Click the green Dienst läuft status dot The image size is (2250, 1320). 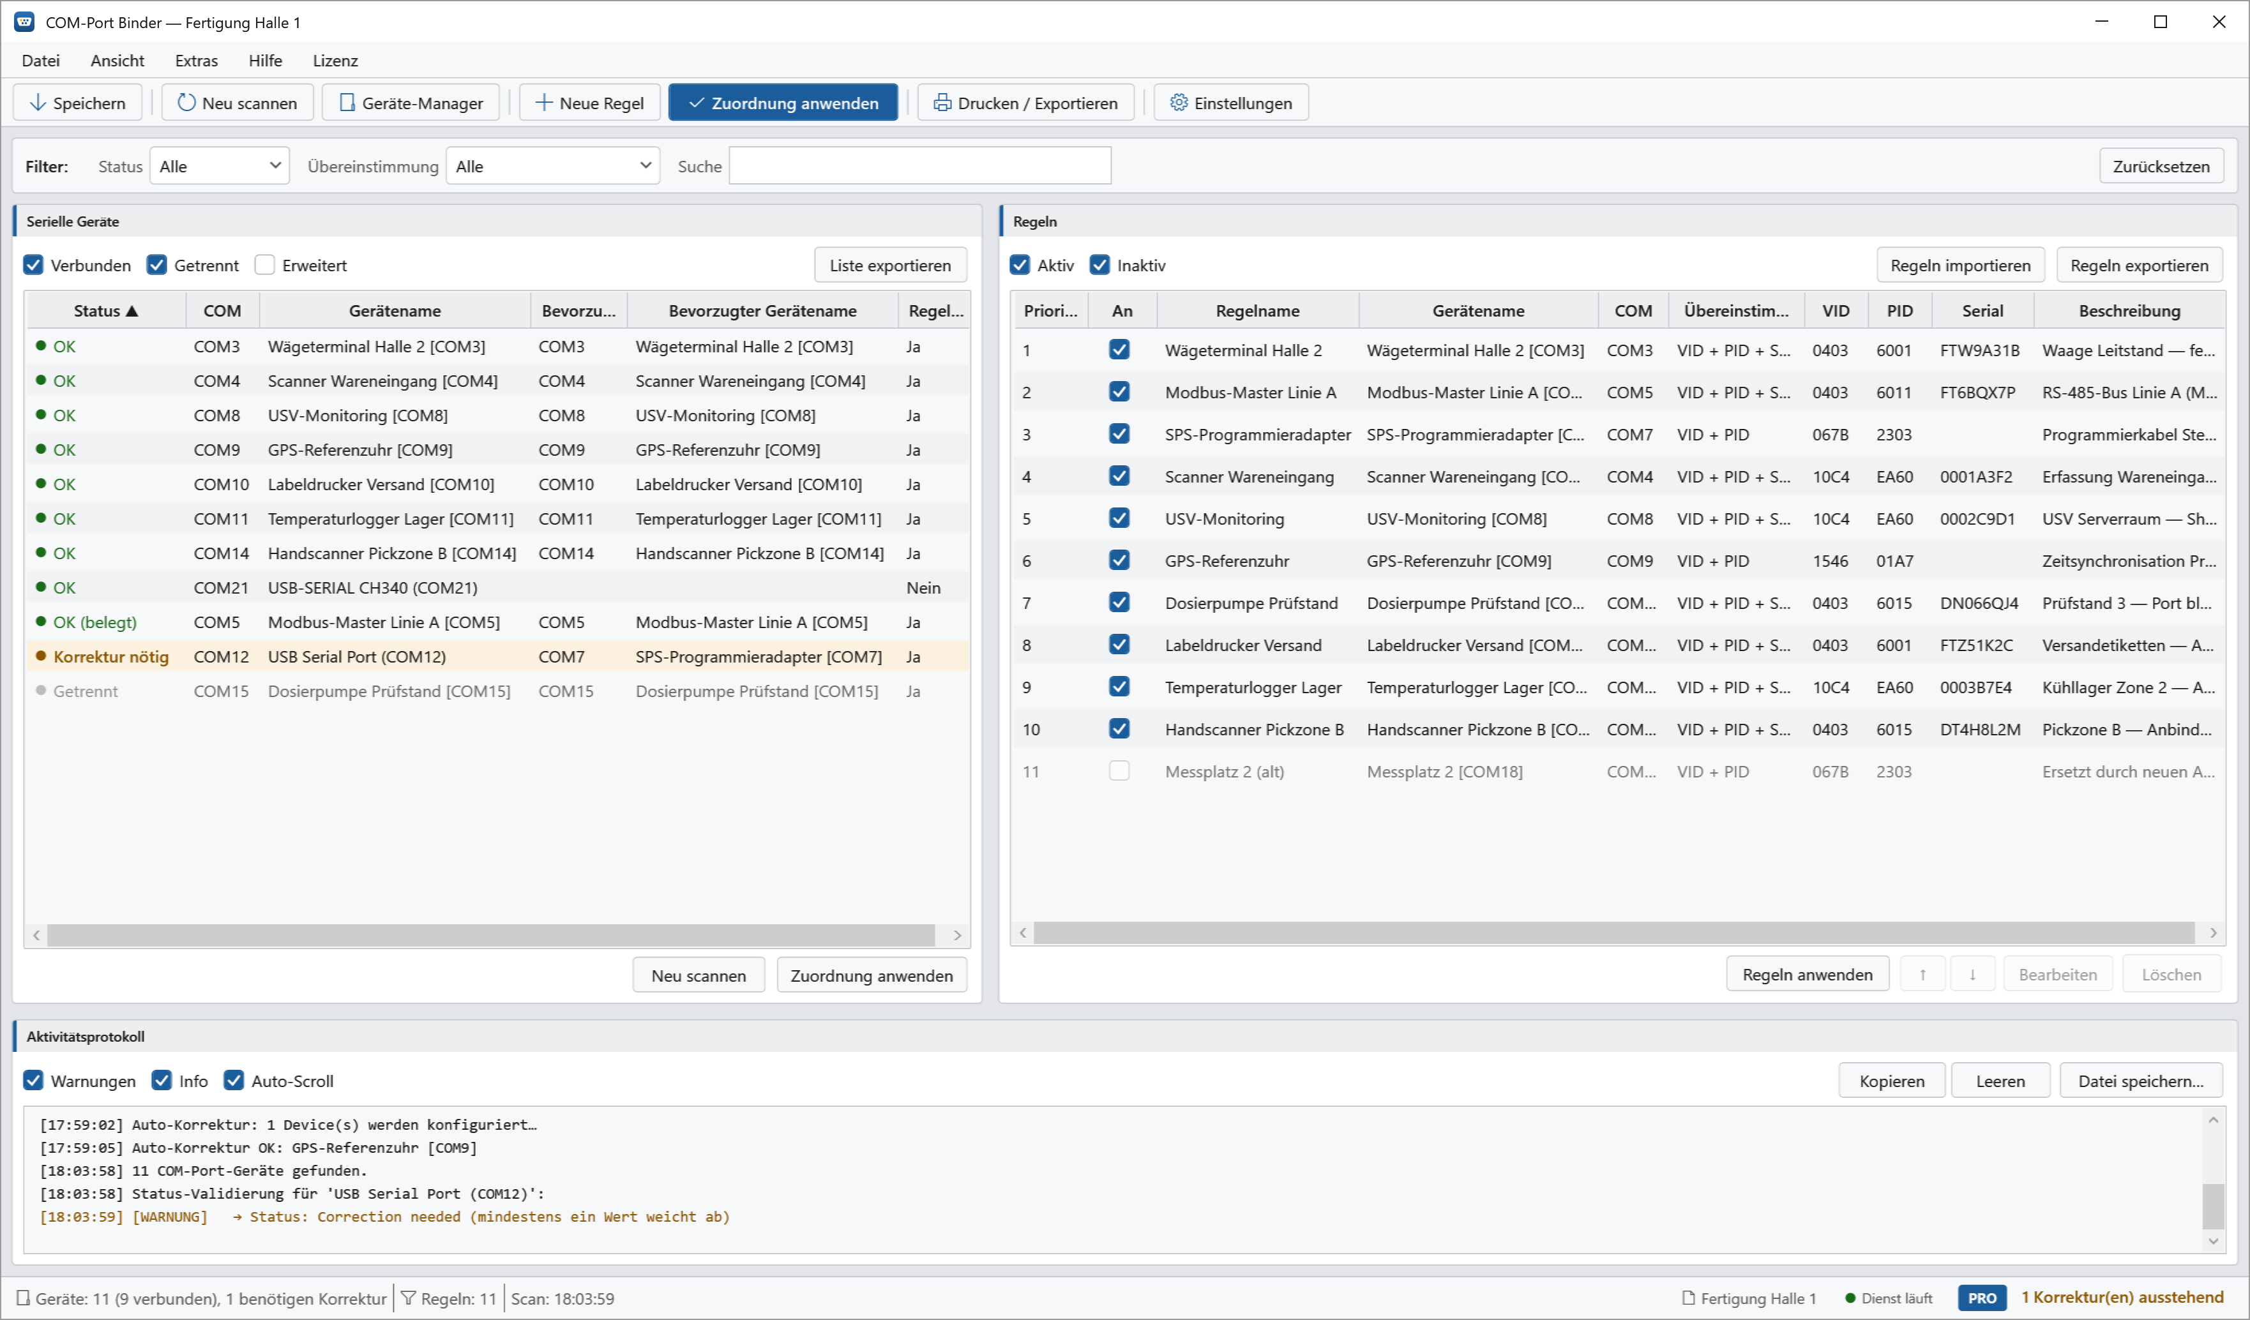click(1850, 1298)
